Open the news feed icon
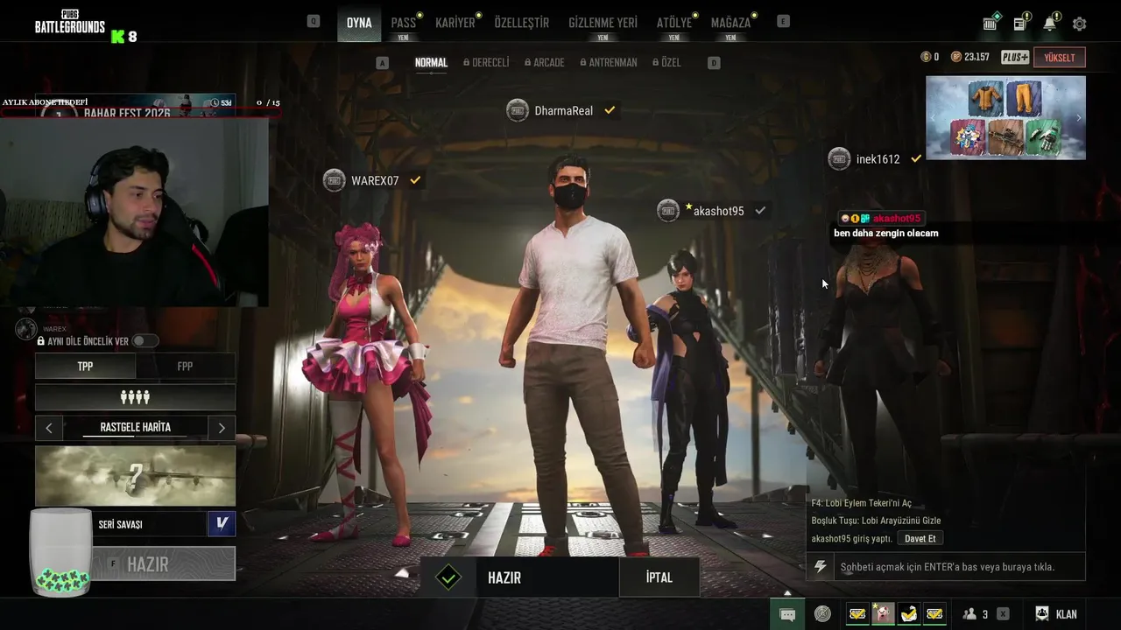The width and height of the screenshot is (1121, 630). [1020, 24]
